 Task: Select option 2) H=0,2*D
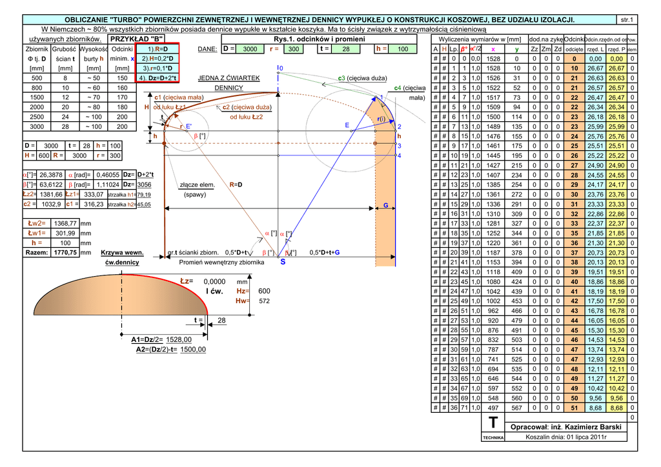click(x=158, y=58)
